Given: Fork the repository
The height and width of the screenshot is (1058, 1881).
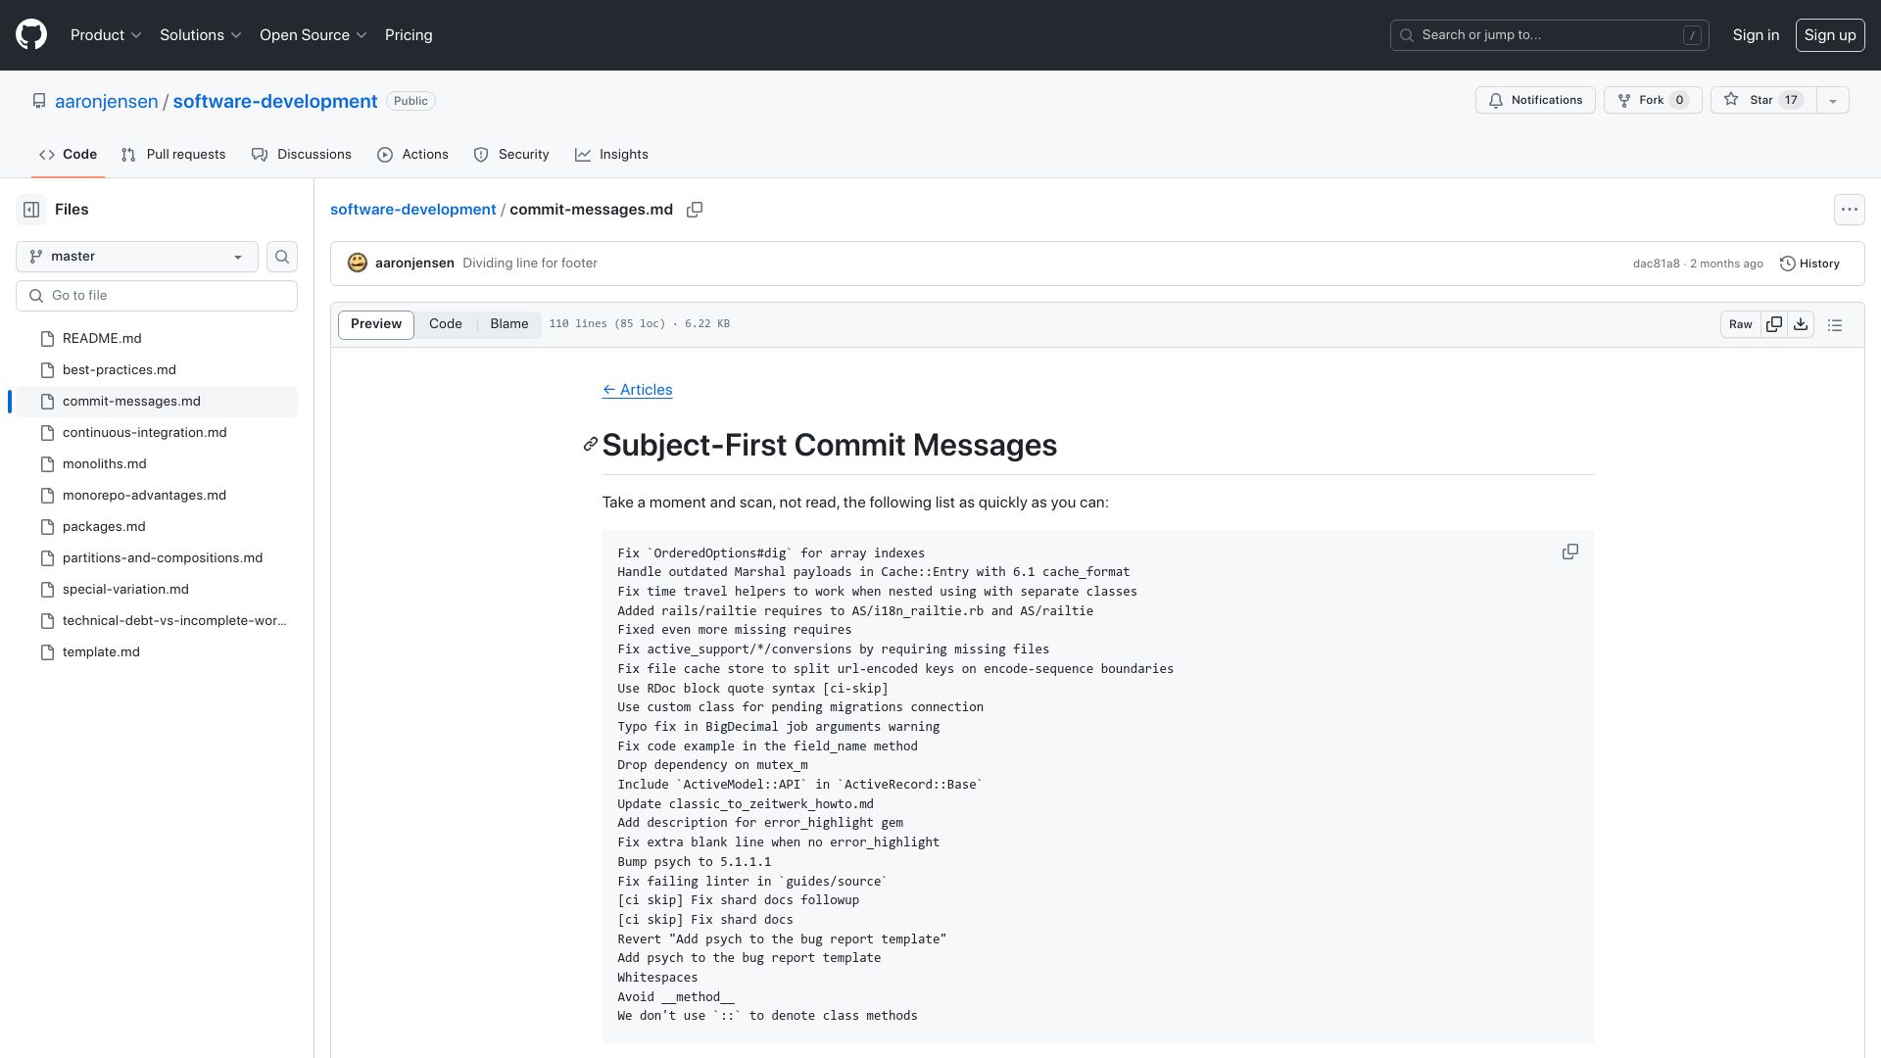Looking at the screenshot, I should [1653, 100].
